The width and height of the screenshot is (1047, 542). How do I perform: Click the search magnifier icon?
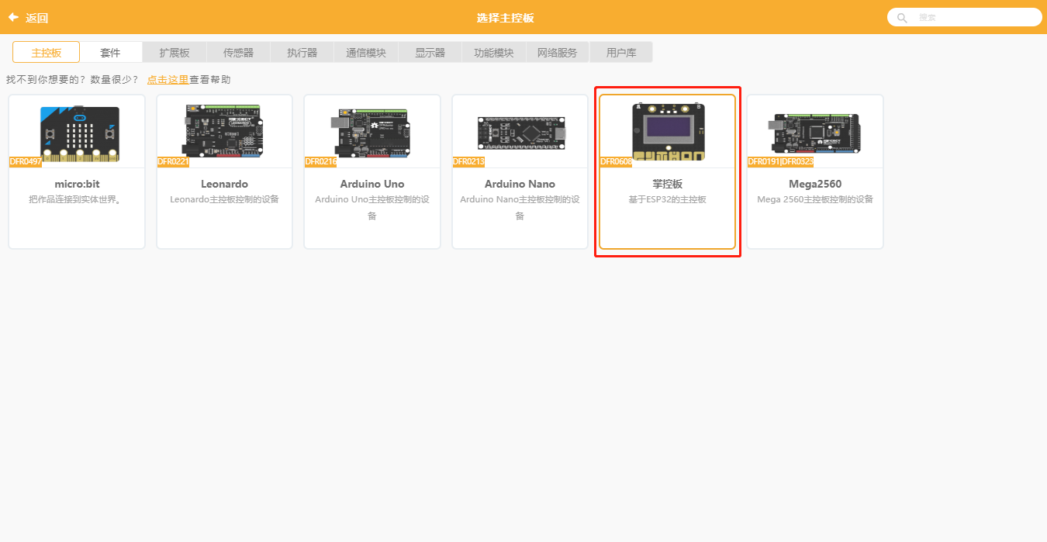point(902,17)
